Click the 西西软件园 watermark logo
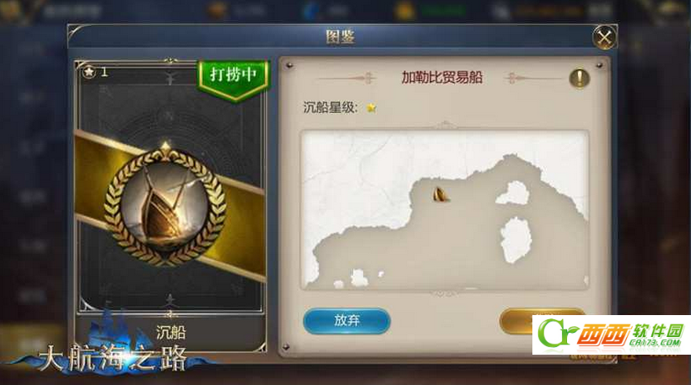The width and height of the screenshot is (691, 385). coord(611,334)
